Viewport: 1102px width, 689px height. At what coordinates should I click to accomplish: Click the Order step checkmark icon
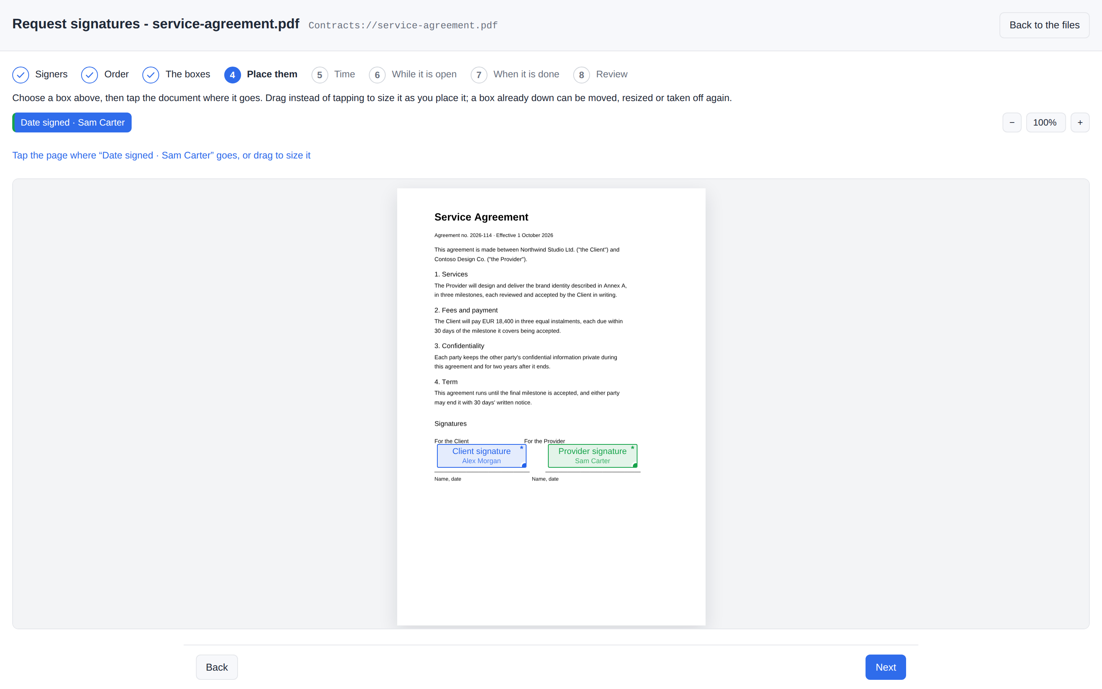pyautogui.click(x=89, y=75)
